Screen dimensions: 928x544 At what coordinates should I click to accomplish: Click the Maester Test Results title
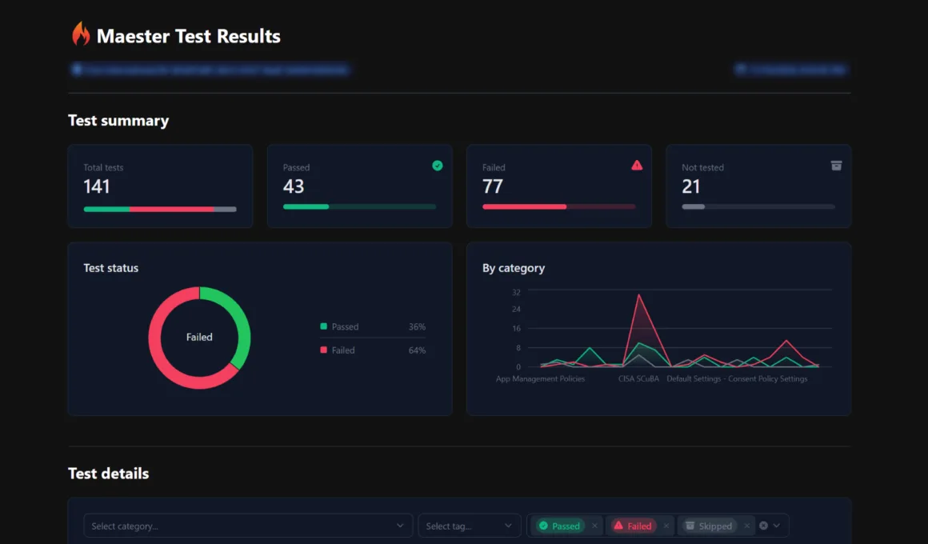click(188, 36)
